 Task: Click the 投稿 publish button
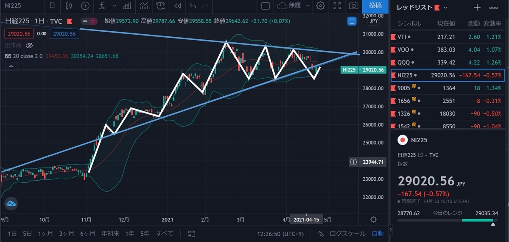[375, 5]
